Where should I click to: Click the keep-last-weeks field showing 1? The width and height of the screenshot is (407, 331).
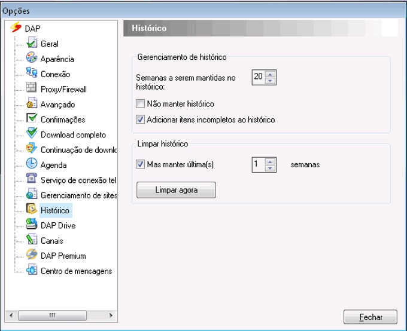[259, 164]
